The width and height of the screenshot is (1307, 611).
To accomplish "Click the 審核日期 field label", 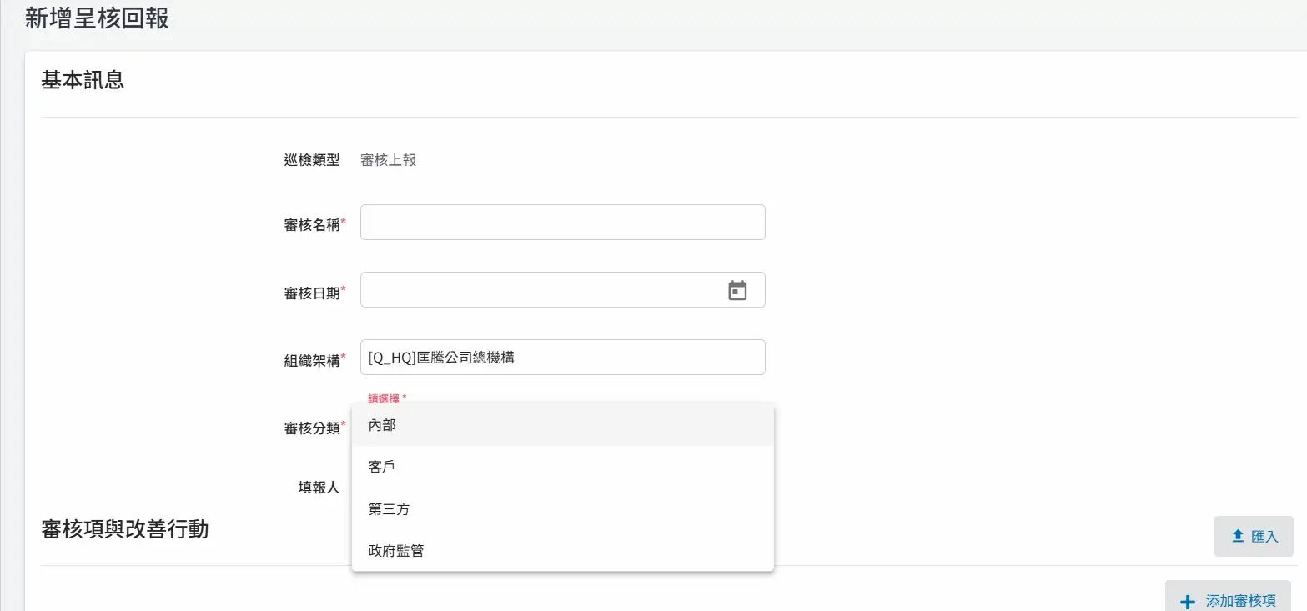I will pos(312,293).
